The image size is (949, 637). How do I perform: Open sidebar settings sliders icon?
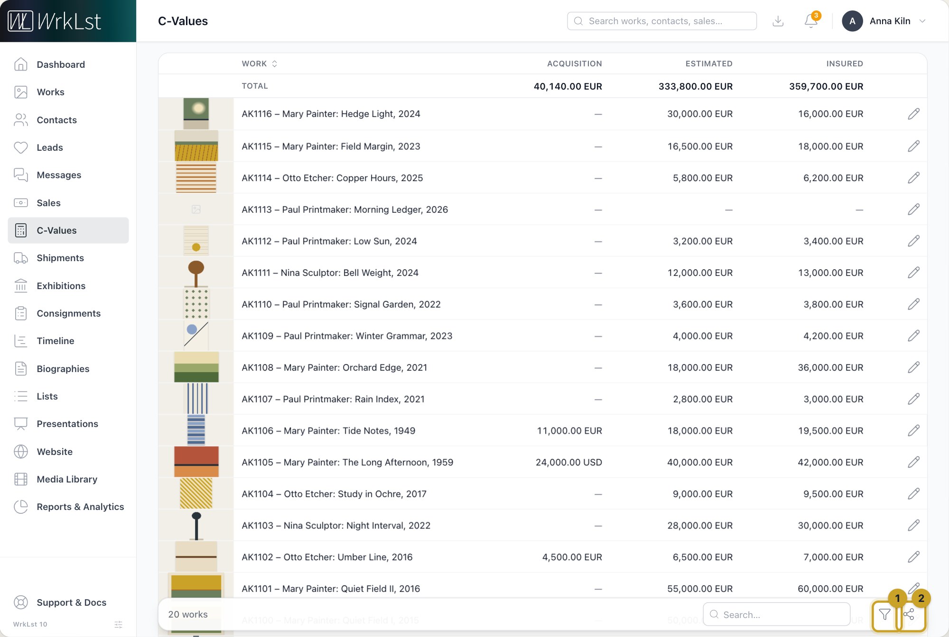pos(119,625)
